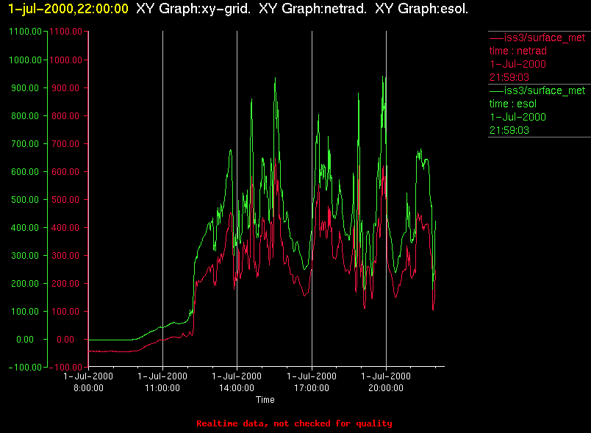Click the 8:00:00 time axis label

click(88, 387)
